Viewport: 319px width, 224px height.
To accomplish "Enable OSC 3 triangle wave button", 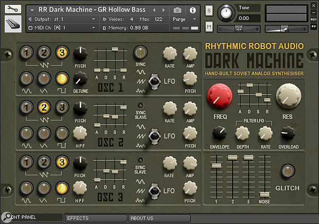I will [x=44, y=188].
